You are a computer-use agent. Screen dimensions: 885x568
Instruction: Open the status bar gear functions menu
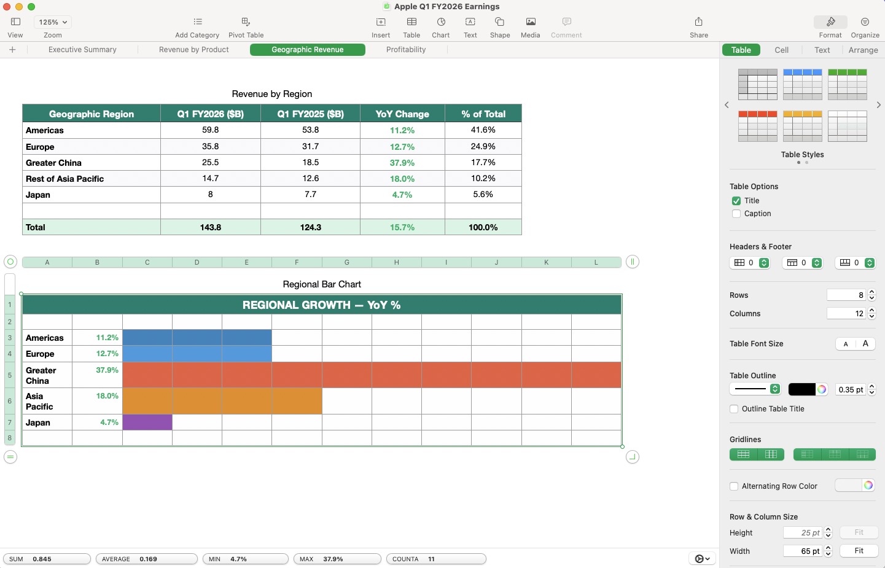coord(702,559)
